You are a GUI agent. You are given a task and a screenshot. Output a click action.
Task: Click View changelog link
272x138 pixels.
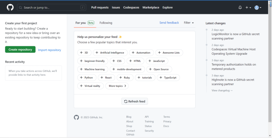tap(222, 90)
